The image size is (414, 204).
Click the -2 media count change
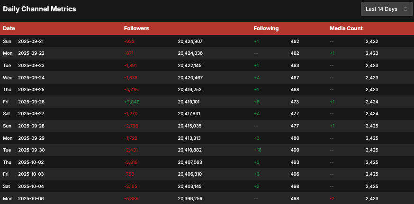pyautogui.click(x=332, y=199)
